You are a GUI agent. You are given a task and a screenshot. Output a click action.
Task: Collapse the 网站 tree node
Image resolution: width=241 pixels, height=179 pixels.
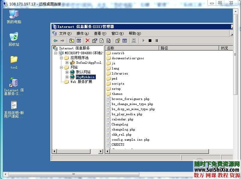pos(62,67)
